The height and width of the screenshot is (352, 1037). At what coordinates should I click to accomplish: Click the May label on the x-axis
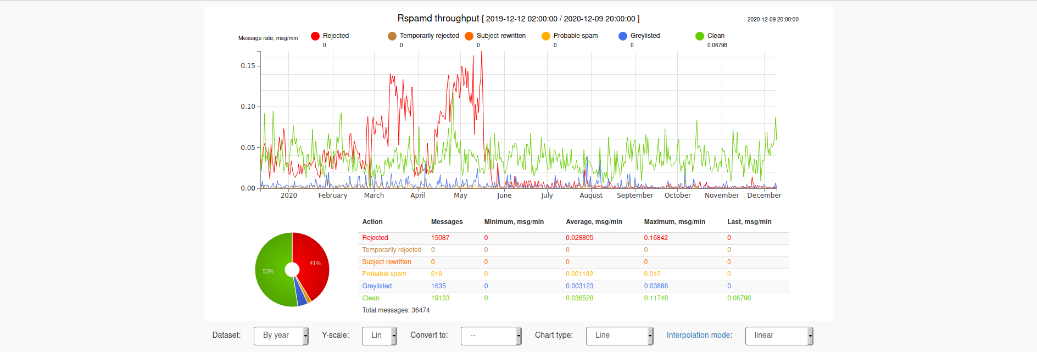[460, 195]
